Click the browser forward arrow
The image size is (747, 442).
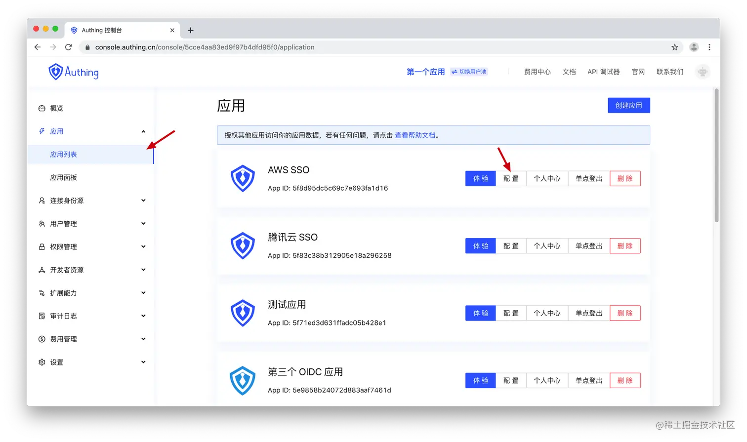[x=53, y=47]
